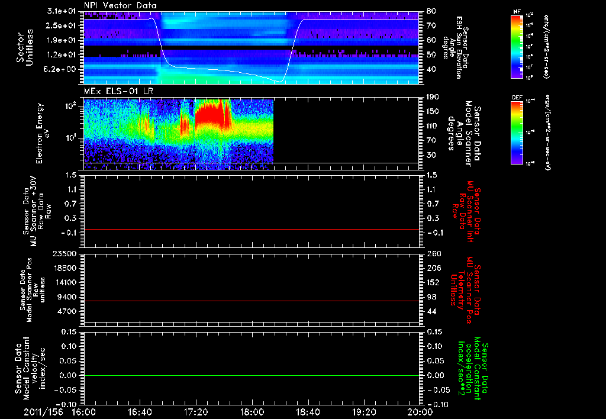Click the "NF" label above the color bar
The height and width of the screenshot is (419, 606).
click(517, 12)
